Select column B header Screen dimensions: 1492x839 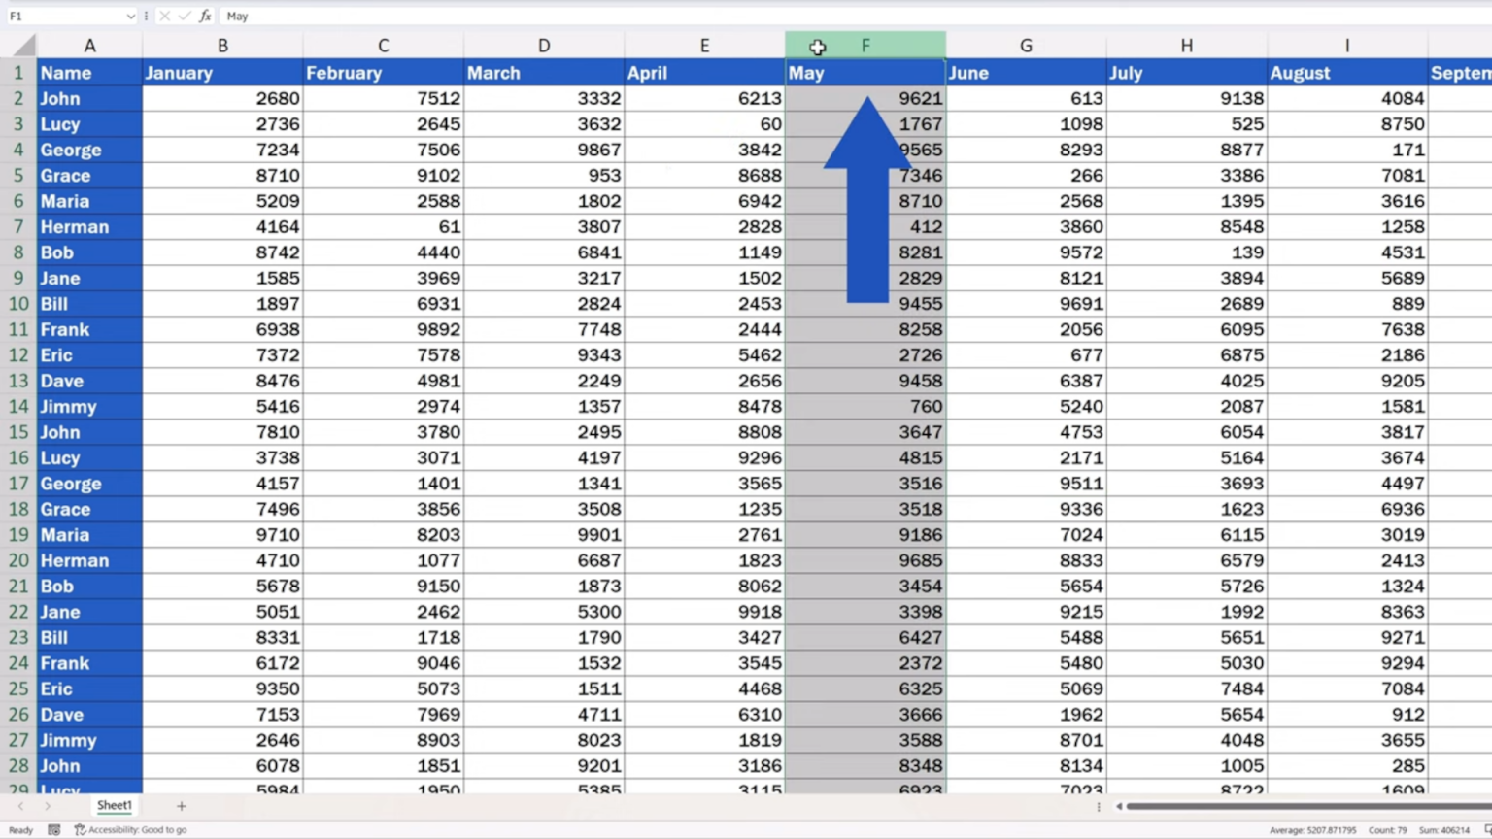pyautogui.click(x=222, y=46)
